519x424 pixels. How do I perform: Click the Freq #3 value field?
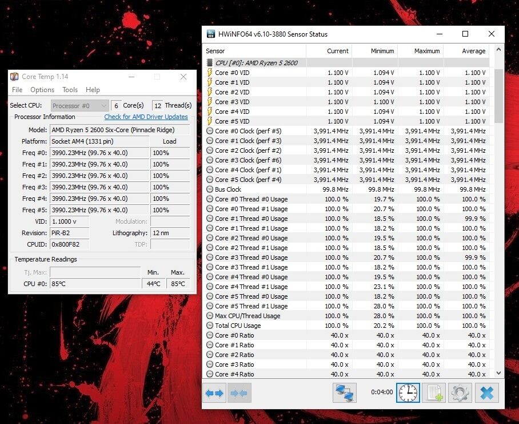[x=99, y=187]
